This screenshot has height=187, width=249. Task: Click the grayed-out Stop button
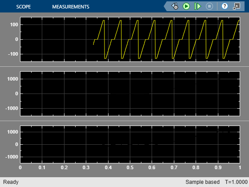pos(209,6)
